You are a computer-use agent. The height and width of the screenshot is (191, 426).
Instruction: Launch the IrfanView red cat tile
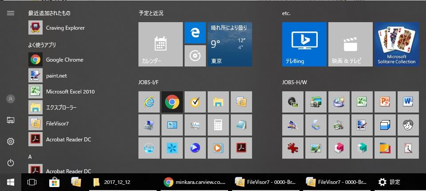pos(292,148)
